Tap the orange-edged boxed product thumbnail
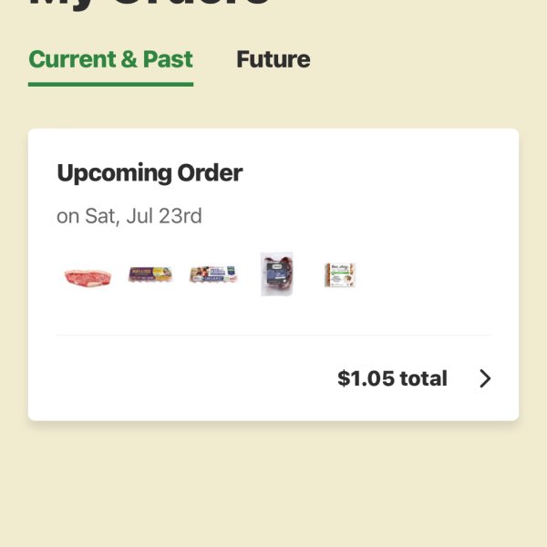This screenshot has height=547, width=547. (340, 275)
